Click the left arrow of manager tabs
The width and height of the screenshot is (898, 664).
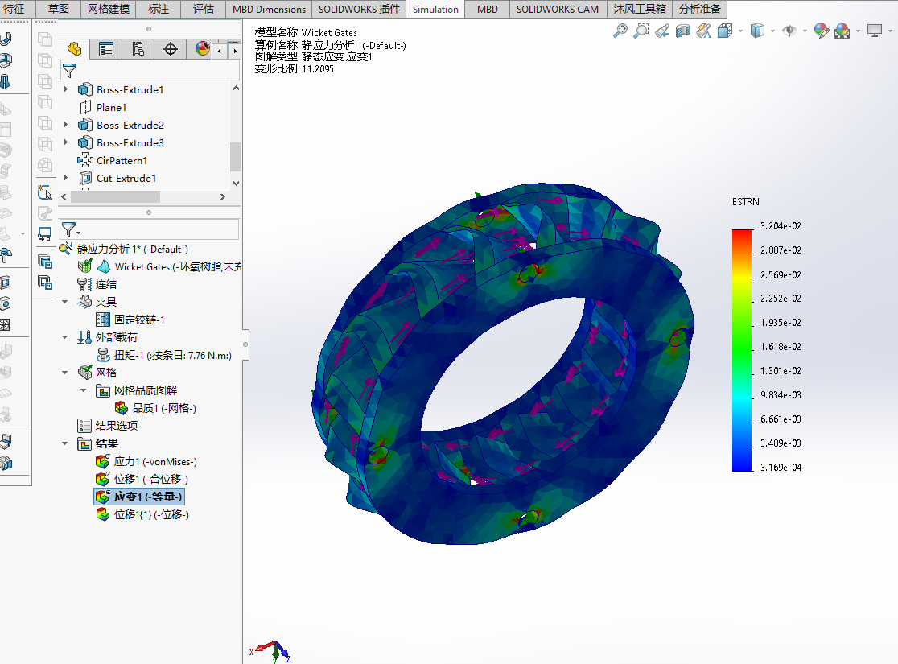click(220, 51)
